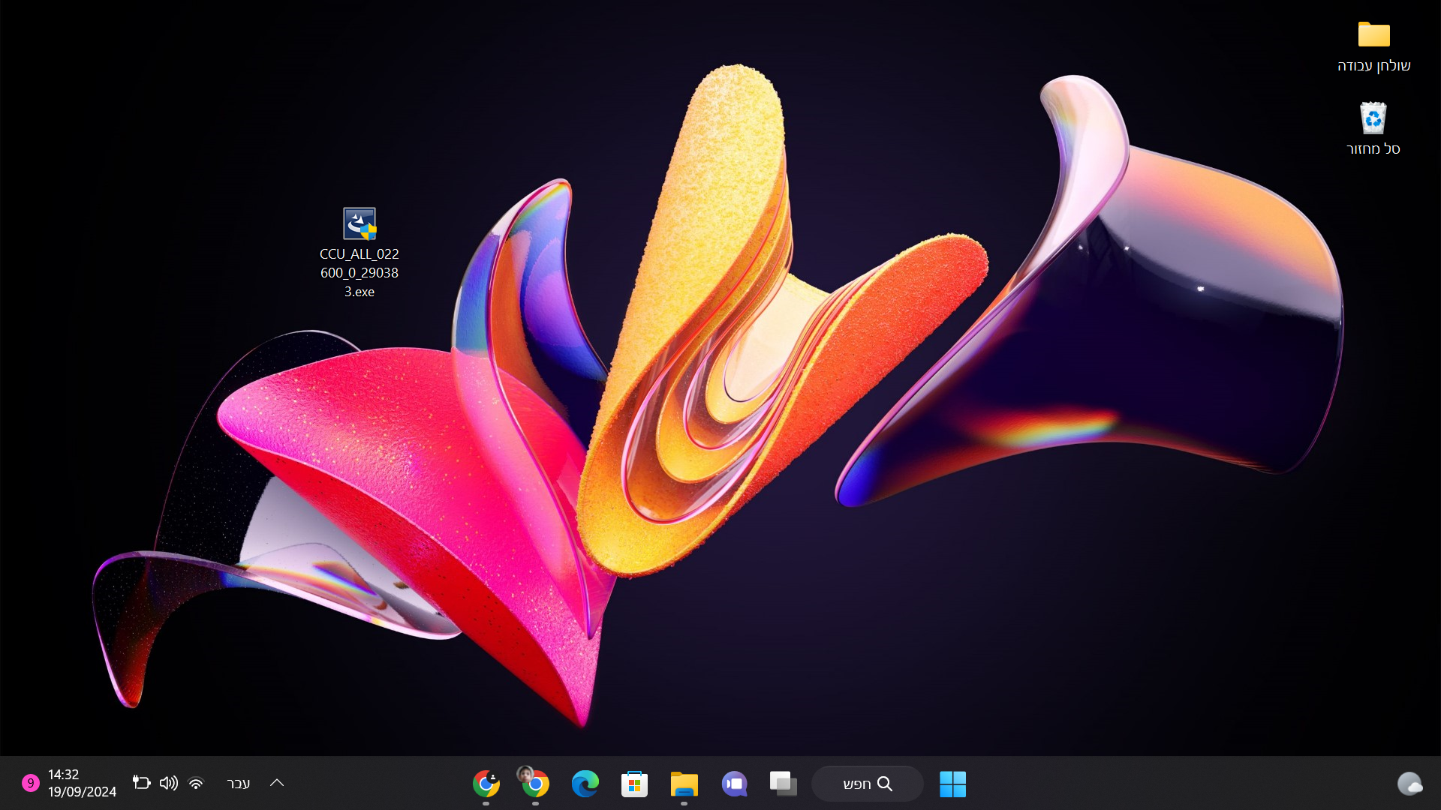
Task: Click the battery status icon
Action: (141, 783)
